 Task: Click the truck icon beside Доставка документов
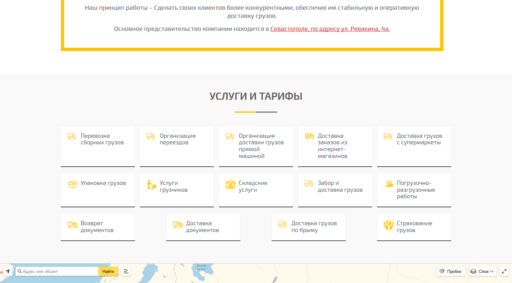click(x=178, y=225)
